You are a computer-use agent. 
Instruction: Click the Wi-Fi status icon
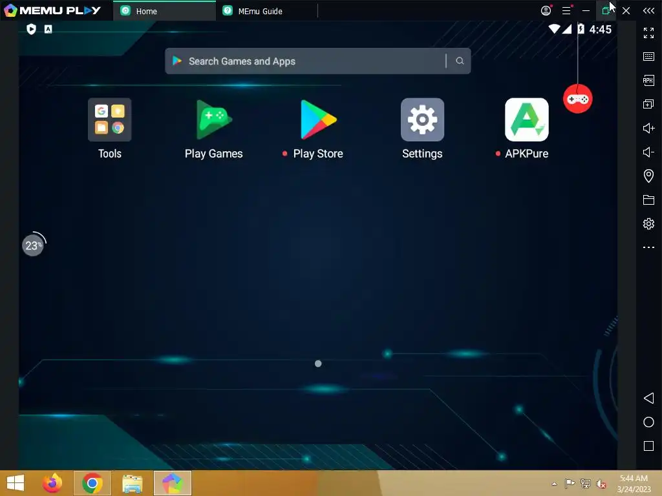[x=554, y=29]
